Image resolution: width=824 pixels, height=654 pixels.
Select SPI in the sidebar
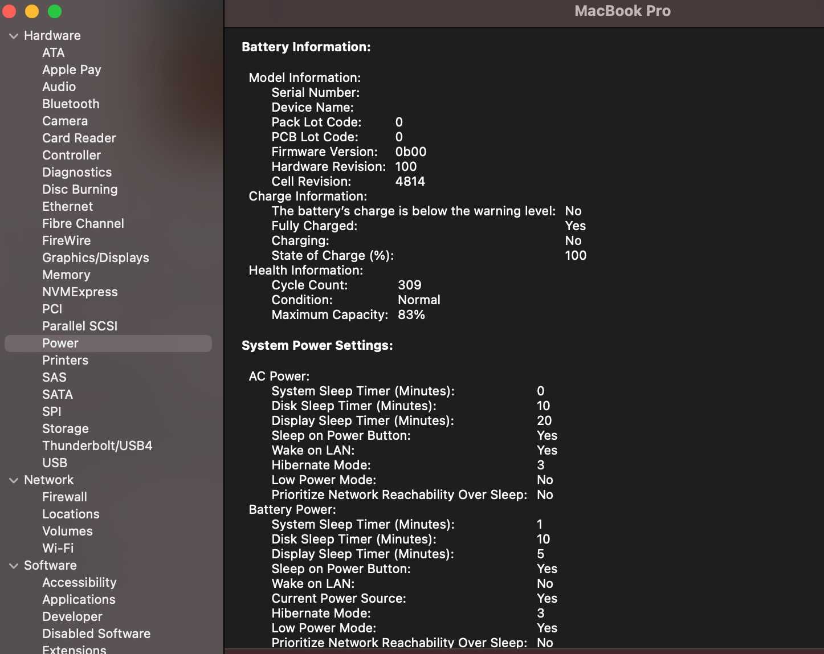pos(51,411)
